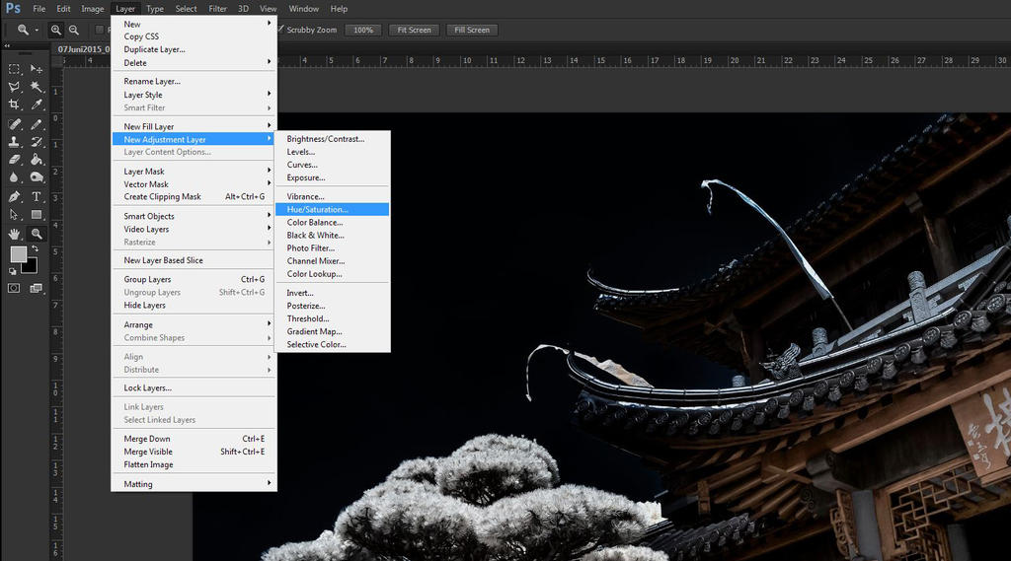The width and height of the screenshot is (1011, 561).
Task: Select the Blur tool
Action: point(14,177)
